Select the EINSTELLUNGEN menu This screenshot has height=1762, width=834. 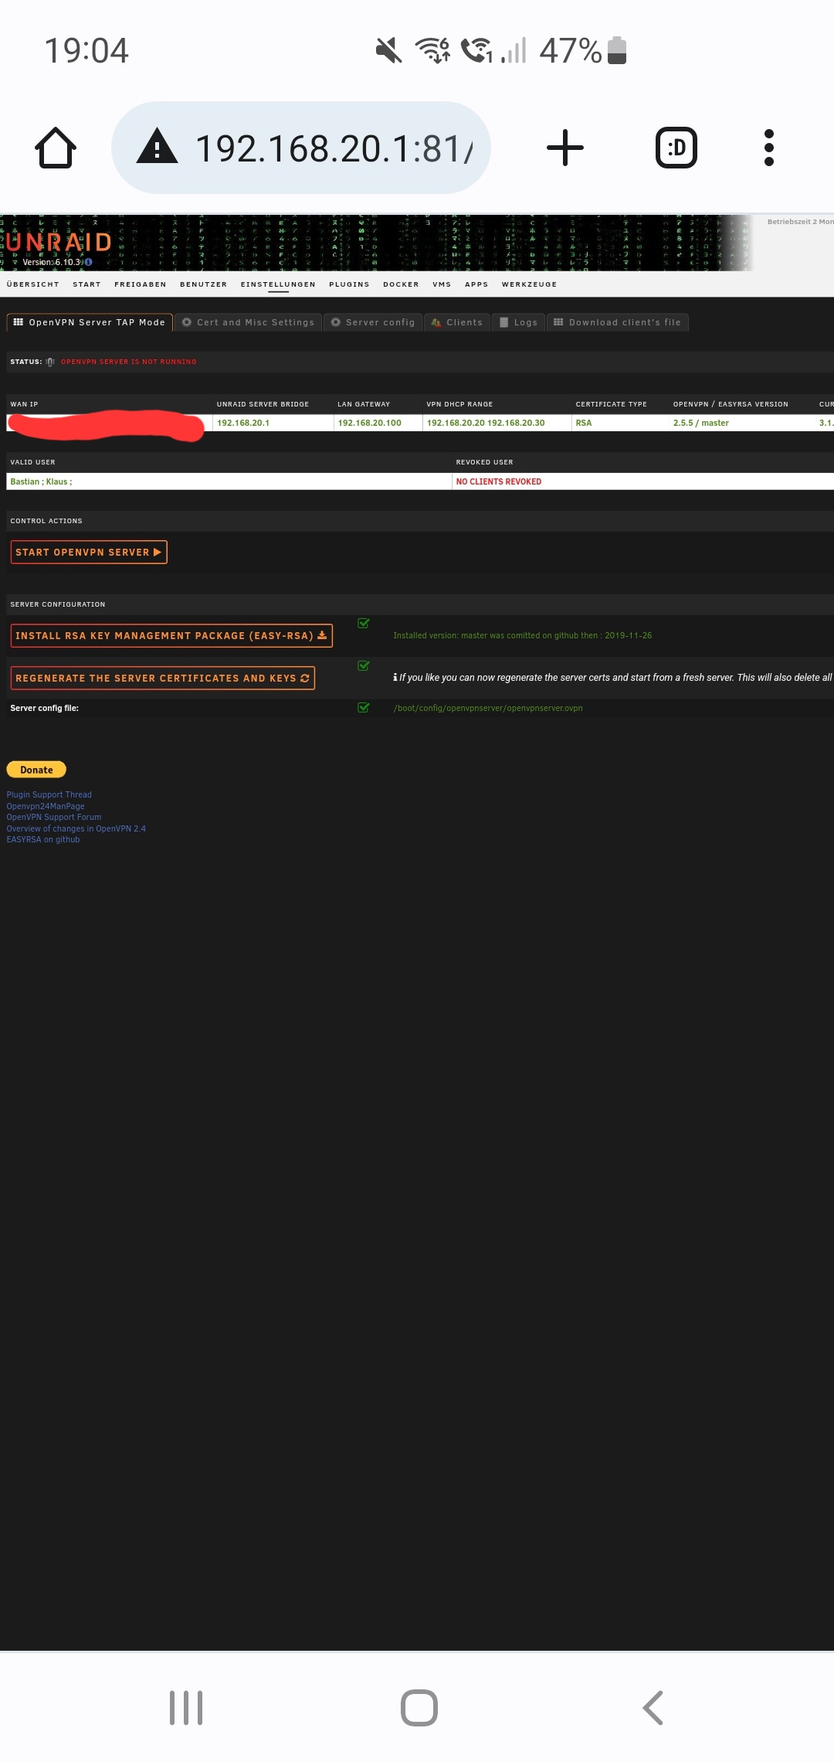tap(278, 284)
